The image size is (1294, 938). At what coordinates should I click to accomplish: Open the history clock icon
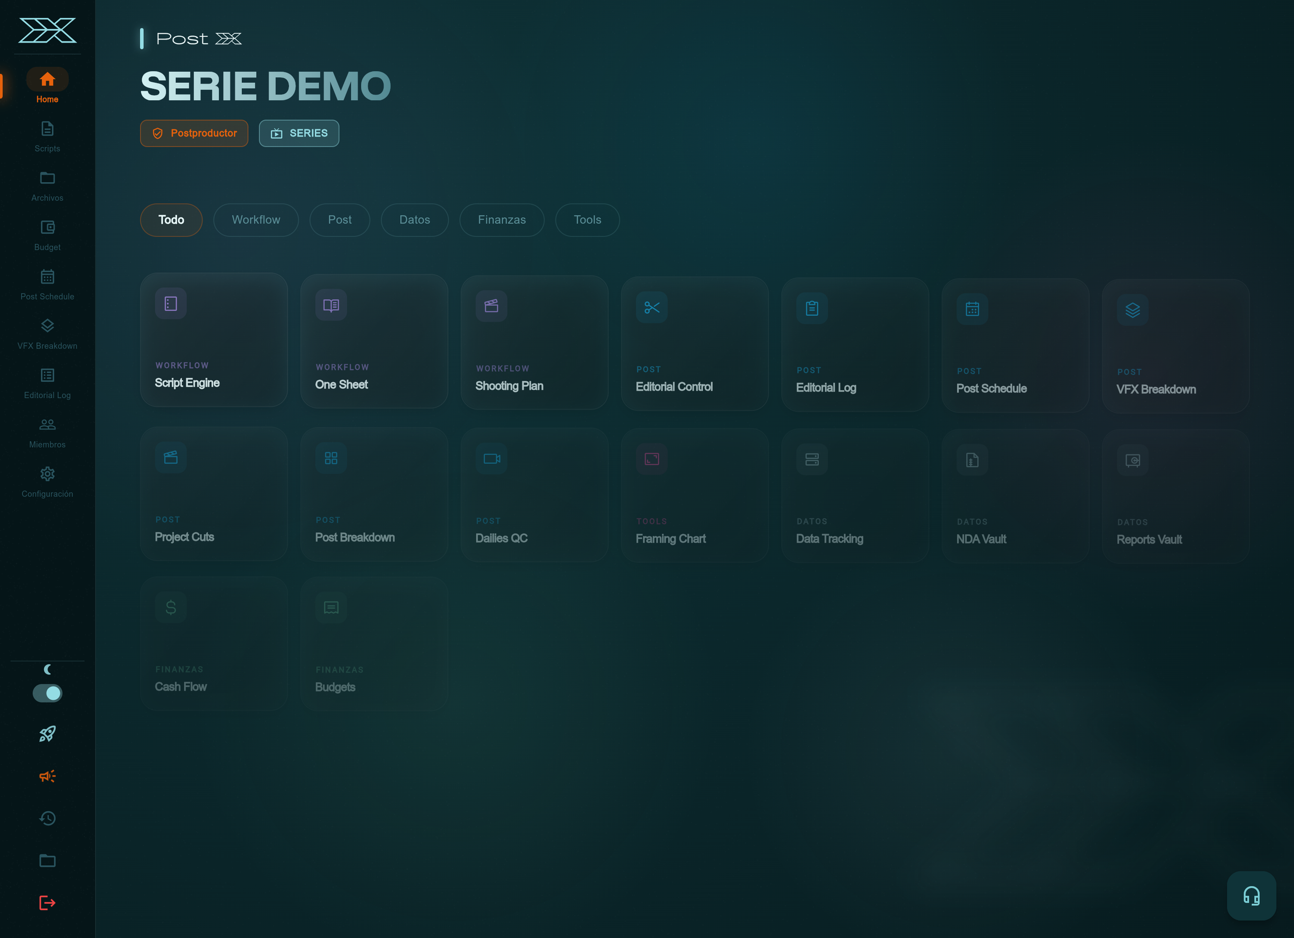click(47, 818)
